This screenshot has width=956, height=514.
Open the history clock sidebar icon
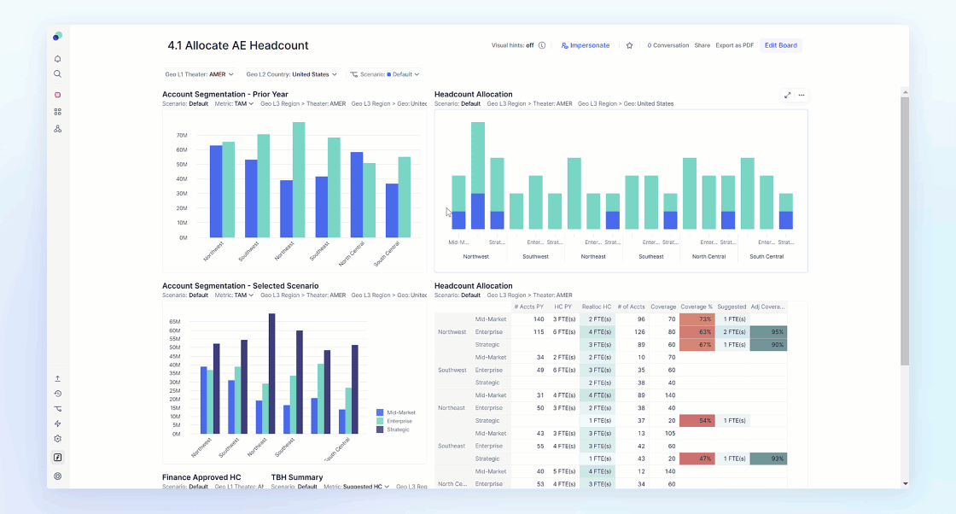pyautogui.click(x=57, y=394)
